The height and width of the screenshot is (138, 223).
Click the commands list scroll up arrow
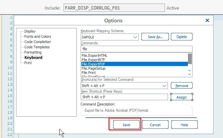point(190,71)
